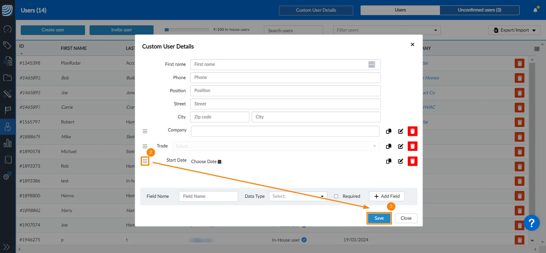
Task: Tick the Required checkbox
Action: click(x=336, y=196)
